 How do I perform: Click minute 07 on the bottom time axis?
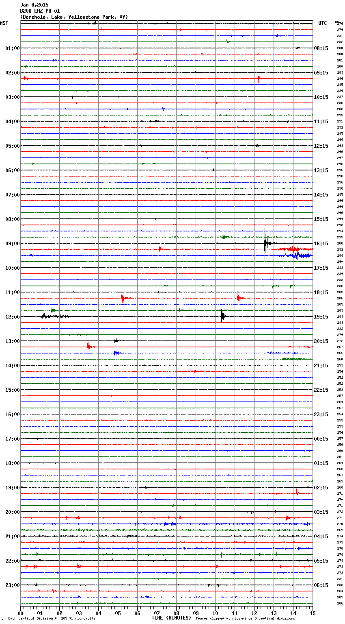157,613
